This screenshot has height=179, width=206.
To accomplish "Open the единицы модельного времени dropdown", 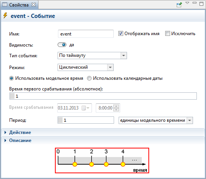I will (156, 120).
